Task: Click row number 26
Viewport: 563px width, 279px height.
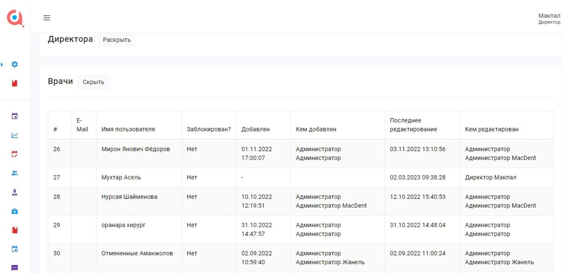Action: coord(57,149)
